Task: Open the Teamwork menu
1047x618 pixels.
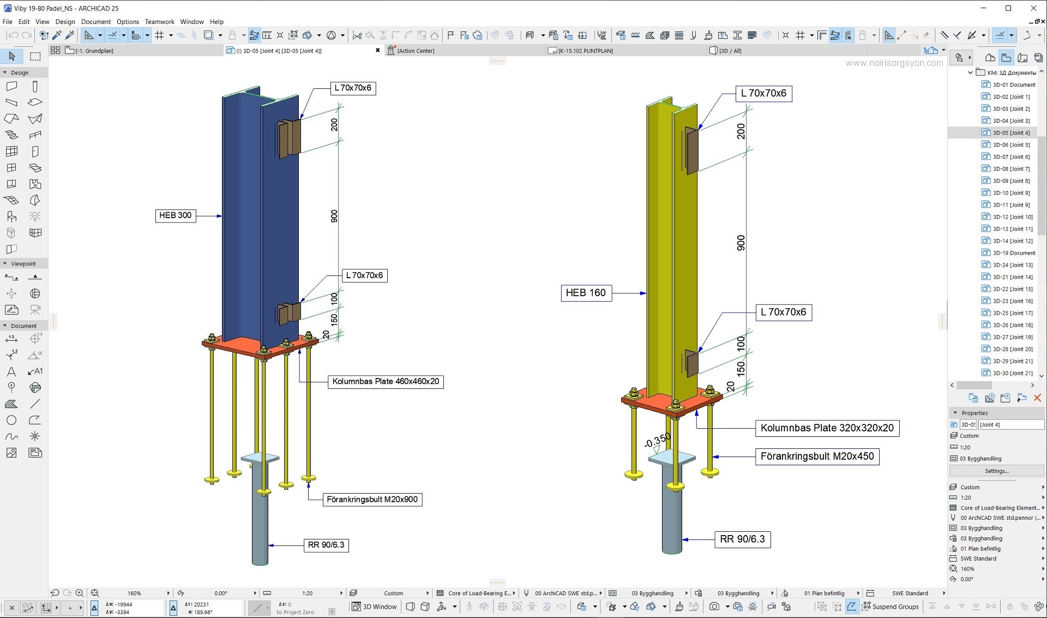Action: [x=159, y=22]
